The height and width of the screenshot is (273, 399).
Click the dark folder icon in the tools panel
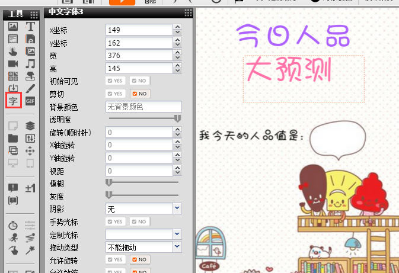click(13, 139)
